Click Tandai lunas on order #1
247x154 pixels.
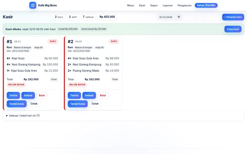tap(17, 104)
